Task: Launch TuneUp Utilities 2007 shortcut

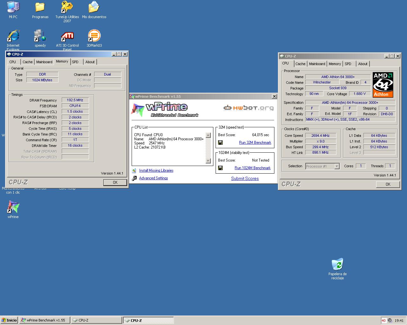Action: point(67,8)
